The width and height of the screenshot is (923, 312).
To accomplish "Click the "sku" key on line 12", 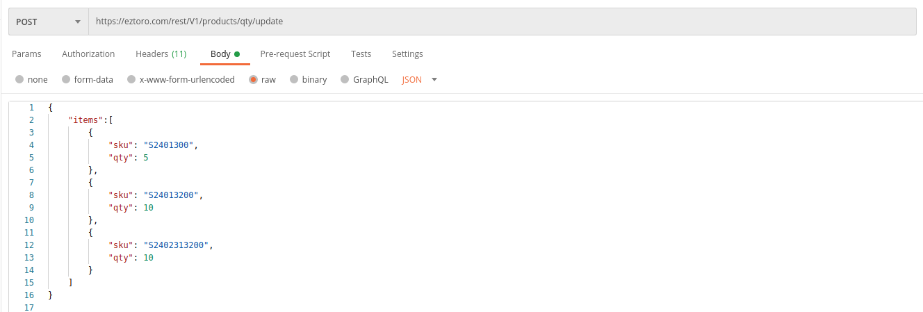I will click(x=121, y=245).
